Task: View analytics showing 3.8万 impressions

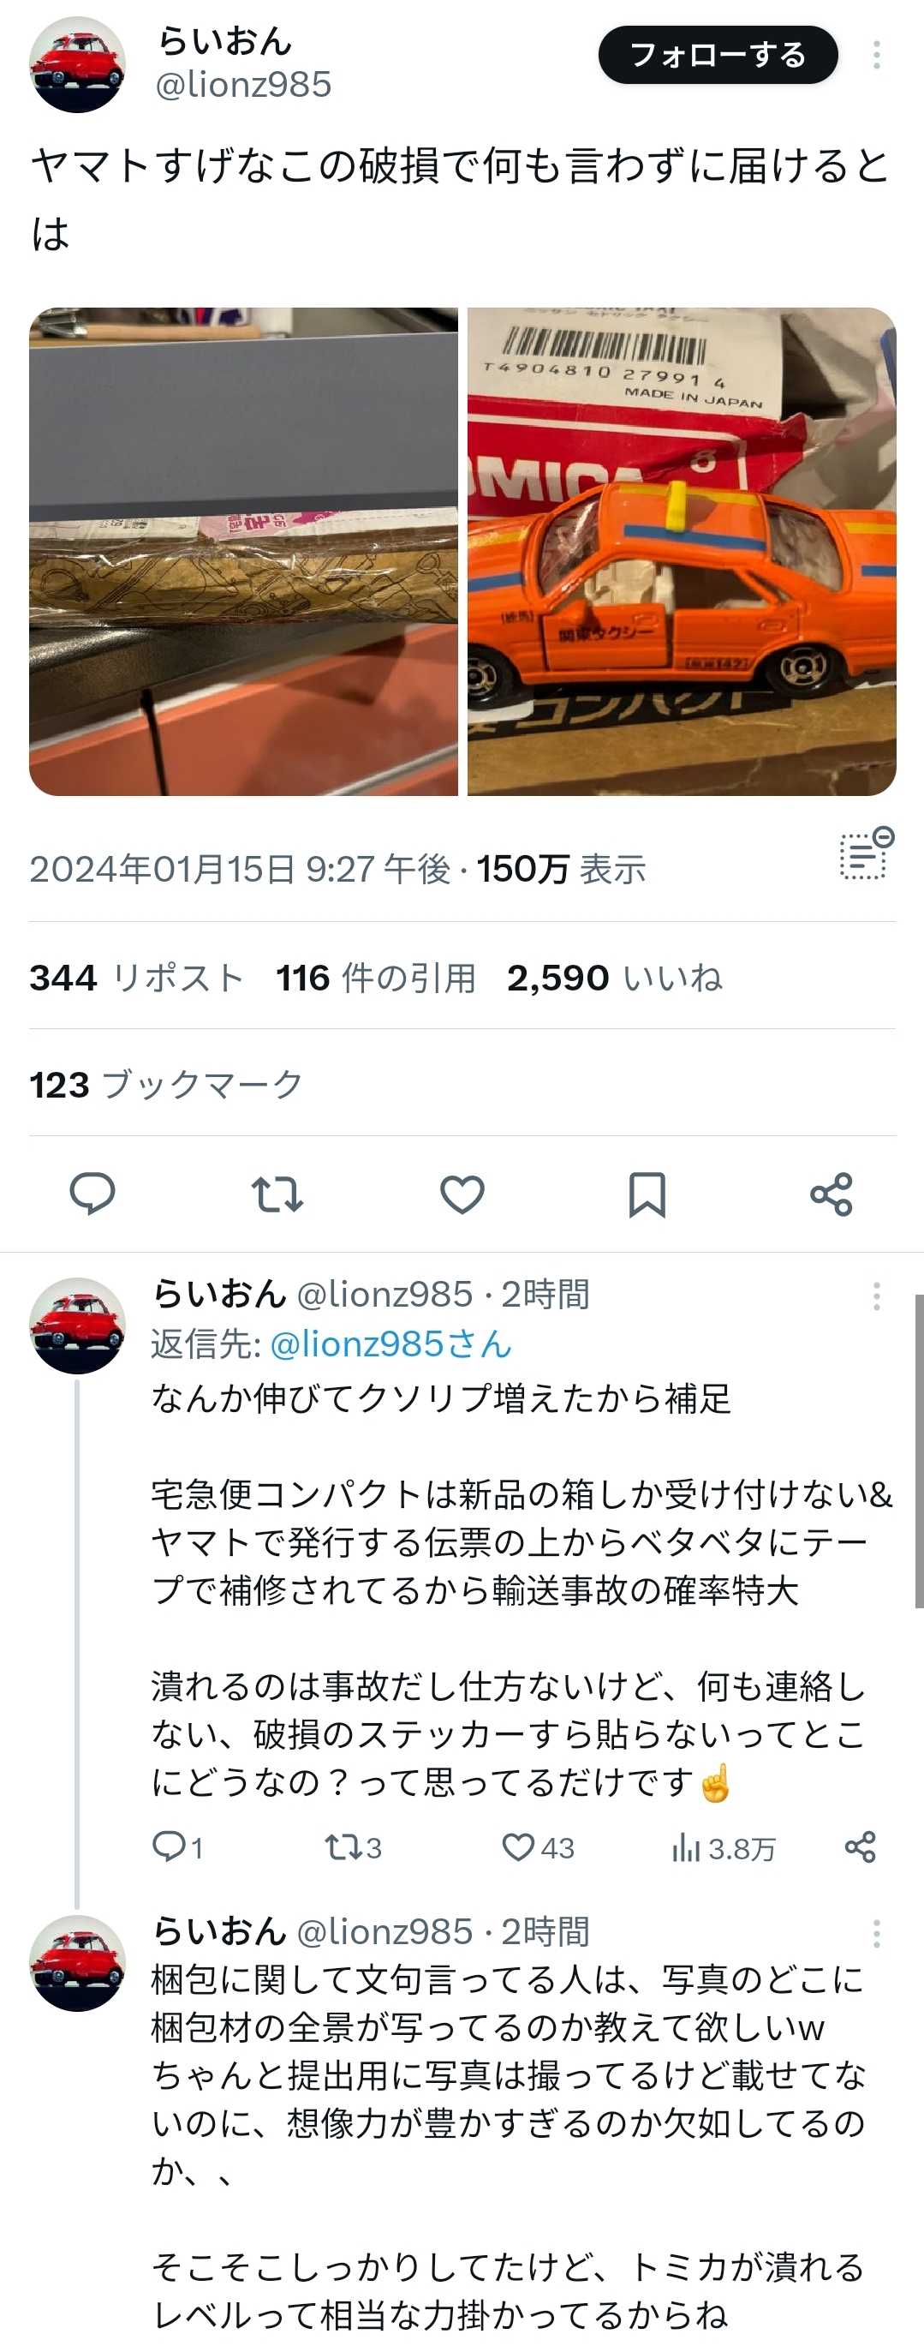Action: pyautogui.click(x=723, y=1848)
